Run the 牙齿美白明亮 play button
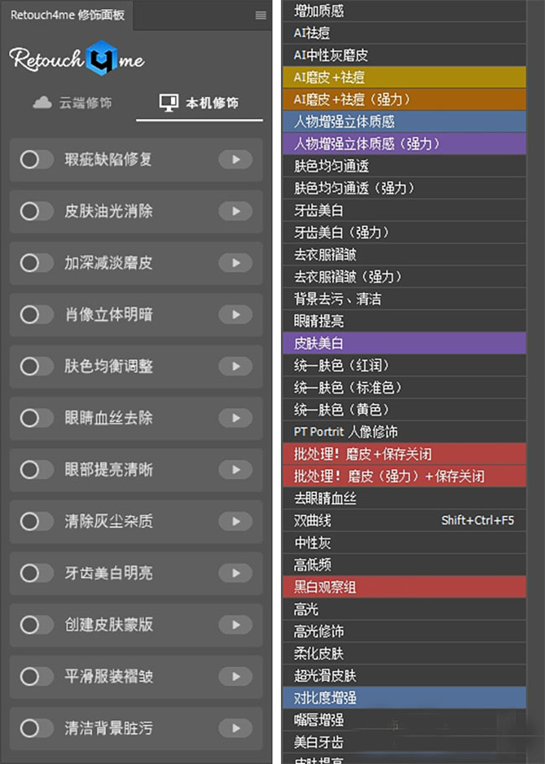Screen dimensions: 545x764 (x=236, y=573)
